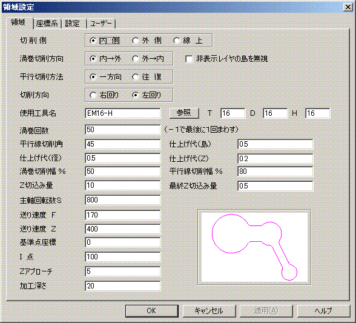Image resolution: width=356 pixels, height=323 pixels.
Task: Switch to the ユーザー tab
Action: (x=101, y=24)
